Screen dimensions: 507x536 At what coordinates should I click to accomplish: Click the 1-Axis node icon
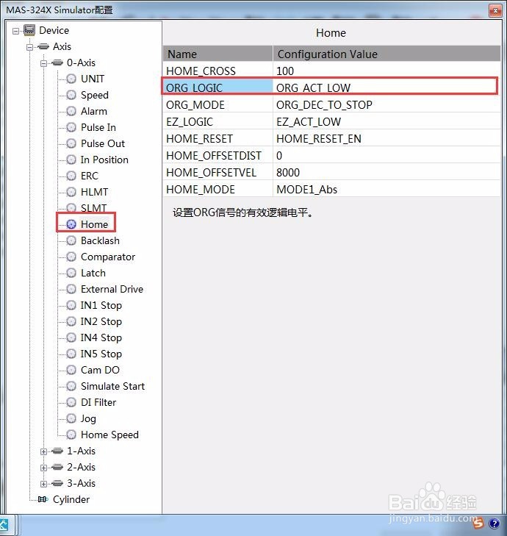[x=57, y=451]
